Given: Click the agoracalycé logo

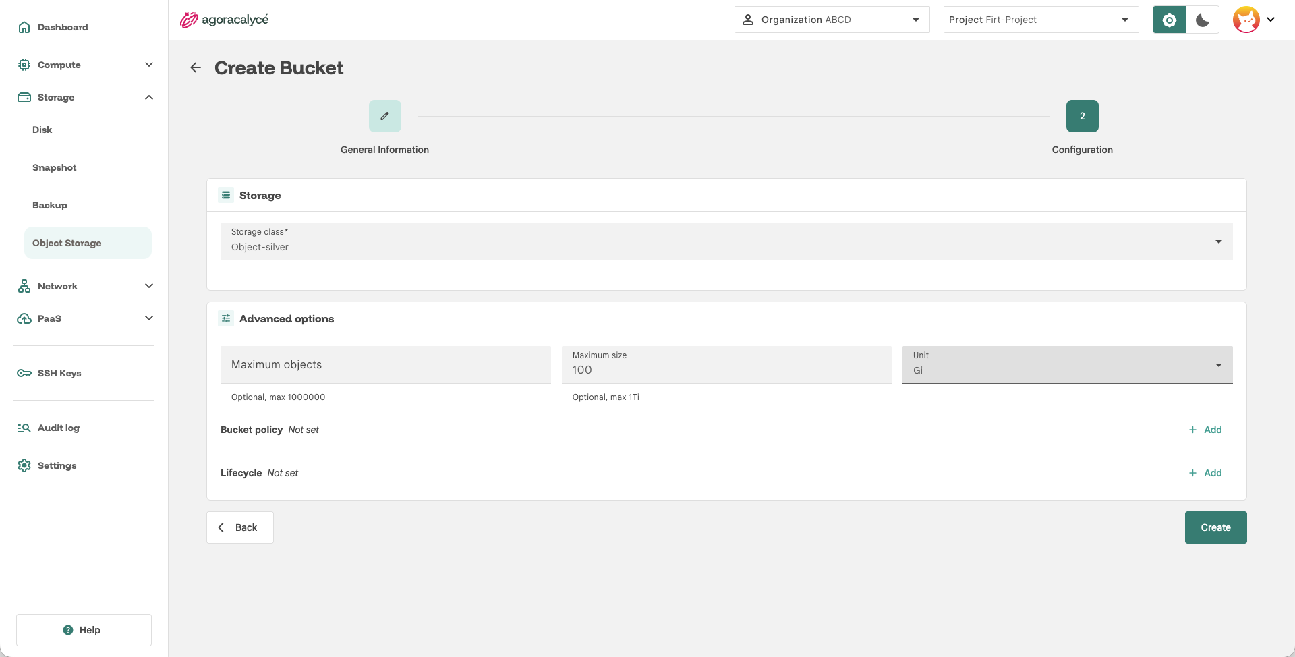Looking at the screenshot, I should click(x=224, y=20).
